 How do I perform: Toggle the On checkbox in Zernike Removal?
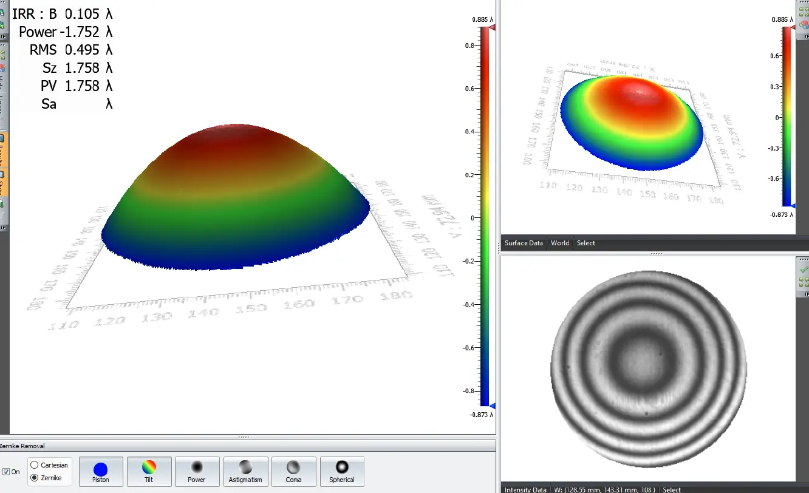(x=5, y=471)
